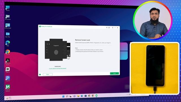Screen dimensions: 181x102
Task: Open PRISM Live Studio desktop icon
Action: point(8,62)
